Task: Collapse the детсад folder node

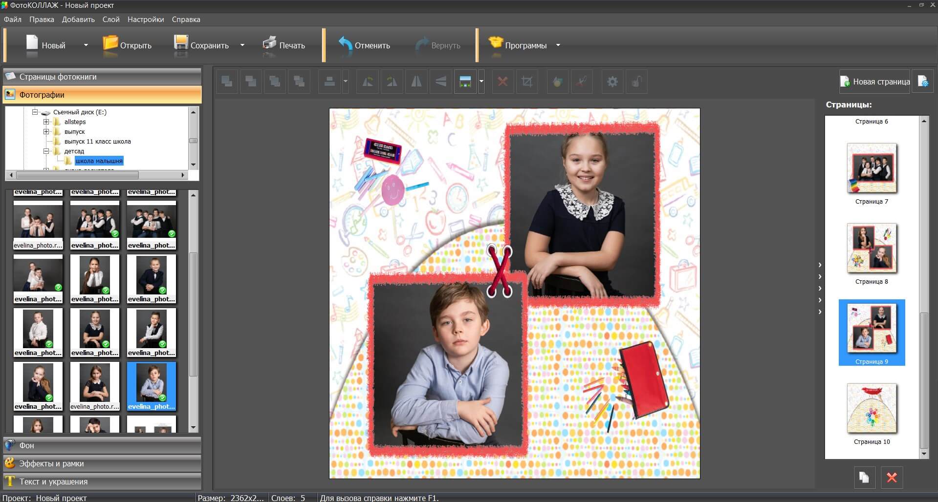Action: [x=46, y=151]
